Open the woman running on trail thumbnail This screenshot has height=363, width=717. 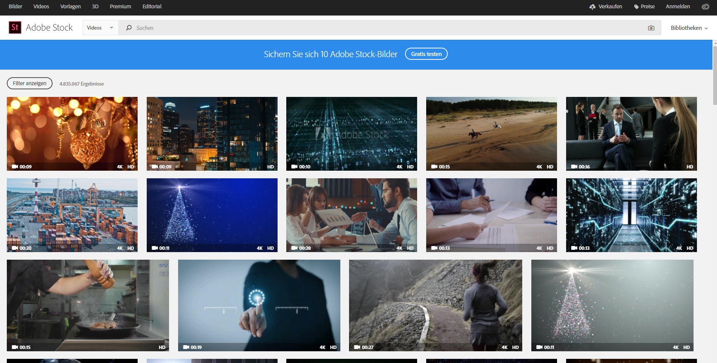coord(436,305)
